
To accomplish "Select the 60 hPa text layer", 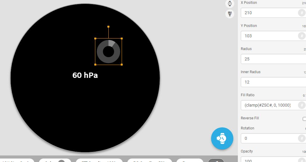I will 85,75.
